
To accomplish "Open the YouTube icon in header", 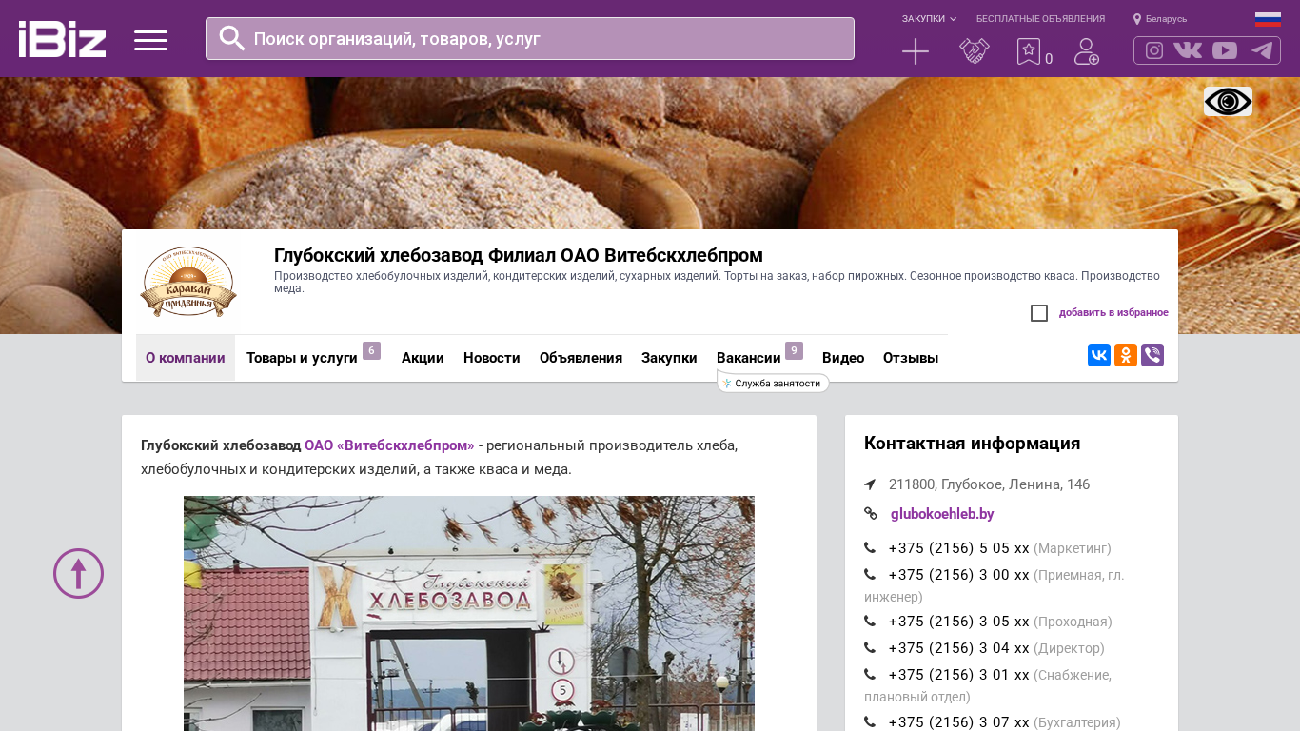I will (x=1225, y=50).
